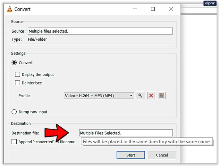Enable the Deinterlace checkbox
Screen dimensions: 220x167
point(17,83)
